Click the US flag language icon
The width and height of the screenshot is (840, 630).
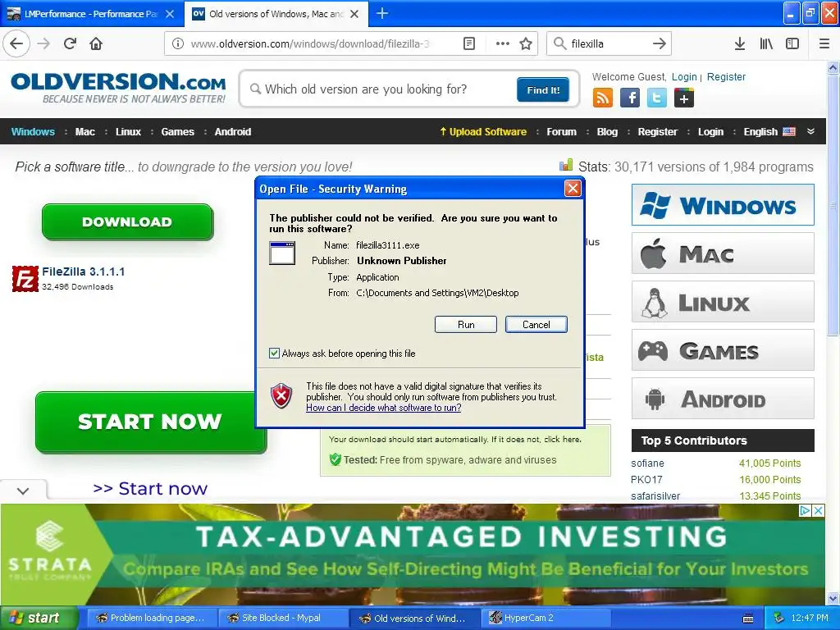[x=788, y=132]
